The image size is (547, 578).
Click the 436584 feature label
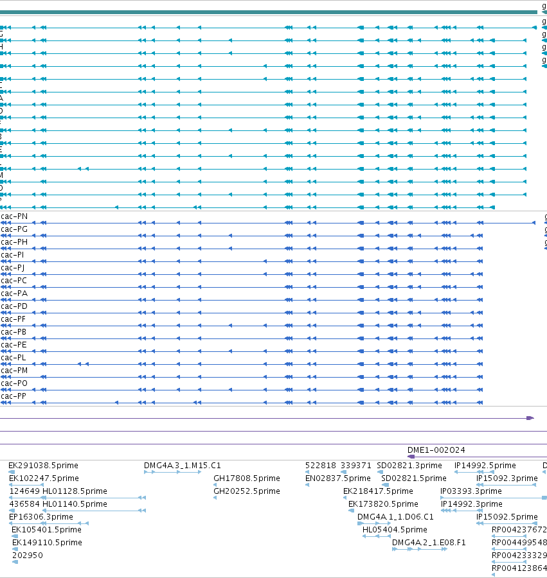[x=24, y=504]
